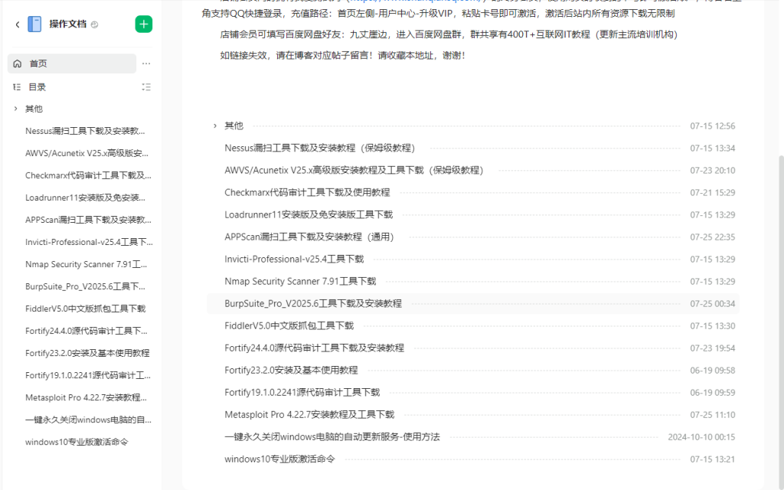Viewport: 784px width, 490px height.
Task: Click the blue book icon beside 操作文档
Action: (34, 24)
